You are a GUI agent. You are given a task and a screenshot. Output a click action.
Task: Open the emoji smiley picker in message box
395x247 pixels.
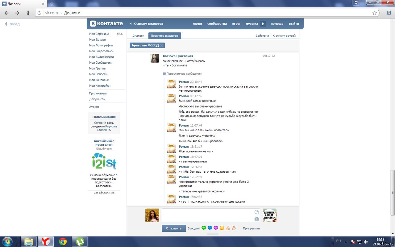pos(257,212)
